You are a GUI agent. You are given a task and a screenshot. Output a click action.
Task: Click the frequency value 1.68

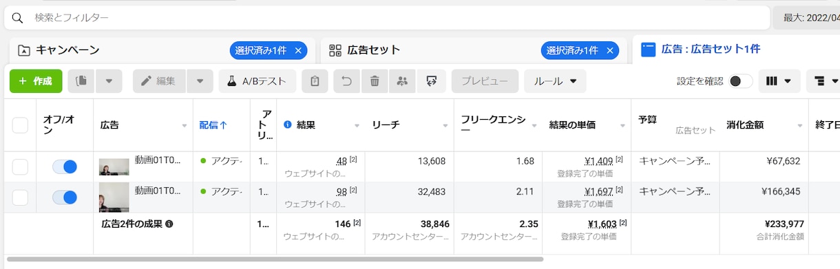point(525,161)
